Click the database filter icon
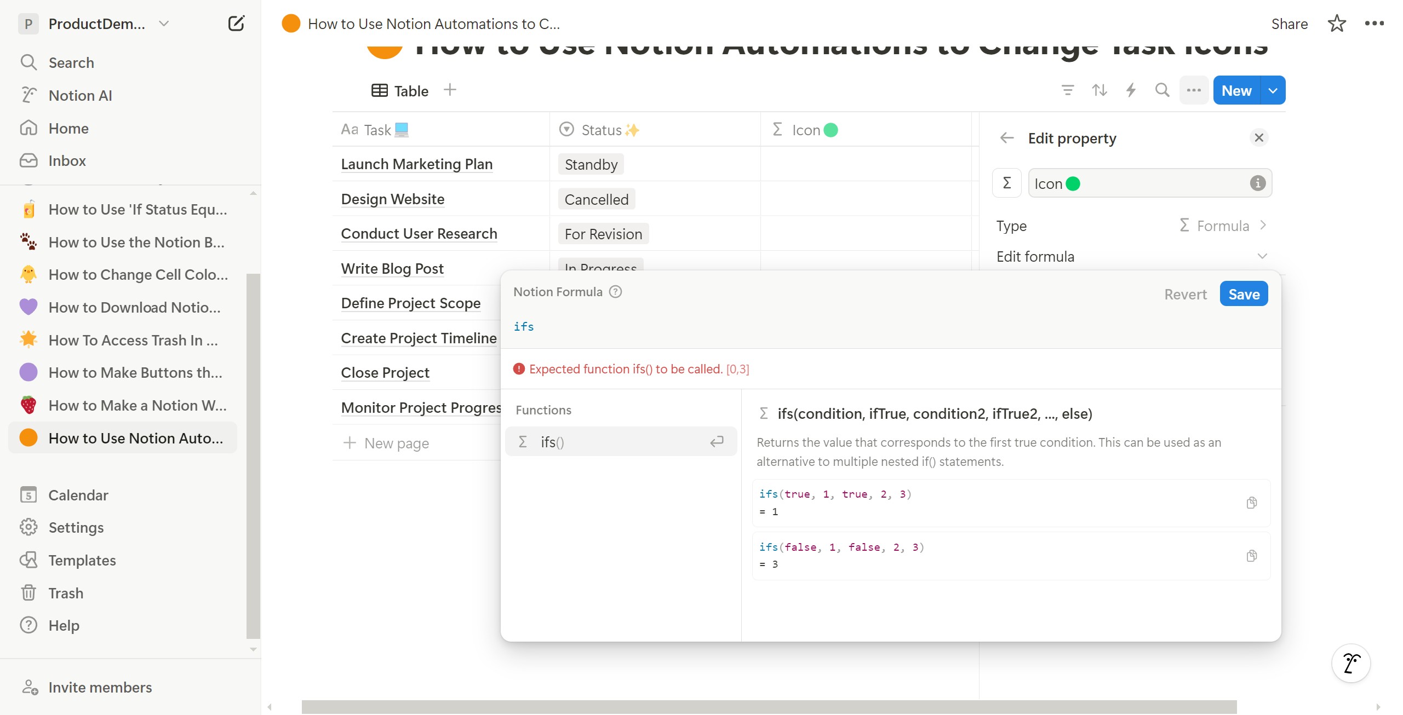Screen dimensions: 1403x715 click(x=1067, y=90)
